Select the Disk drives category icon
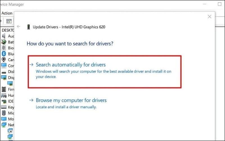225x141 pixels. [4, 72]
